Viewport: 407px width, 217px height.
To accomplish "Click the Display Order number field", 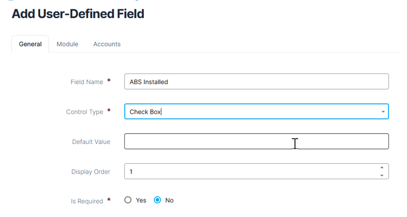I will pyautogui.click(x=251, y=171).
